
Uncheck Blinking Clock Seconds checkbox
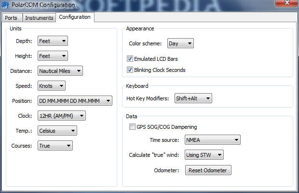[x=130, y=70]
